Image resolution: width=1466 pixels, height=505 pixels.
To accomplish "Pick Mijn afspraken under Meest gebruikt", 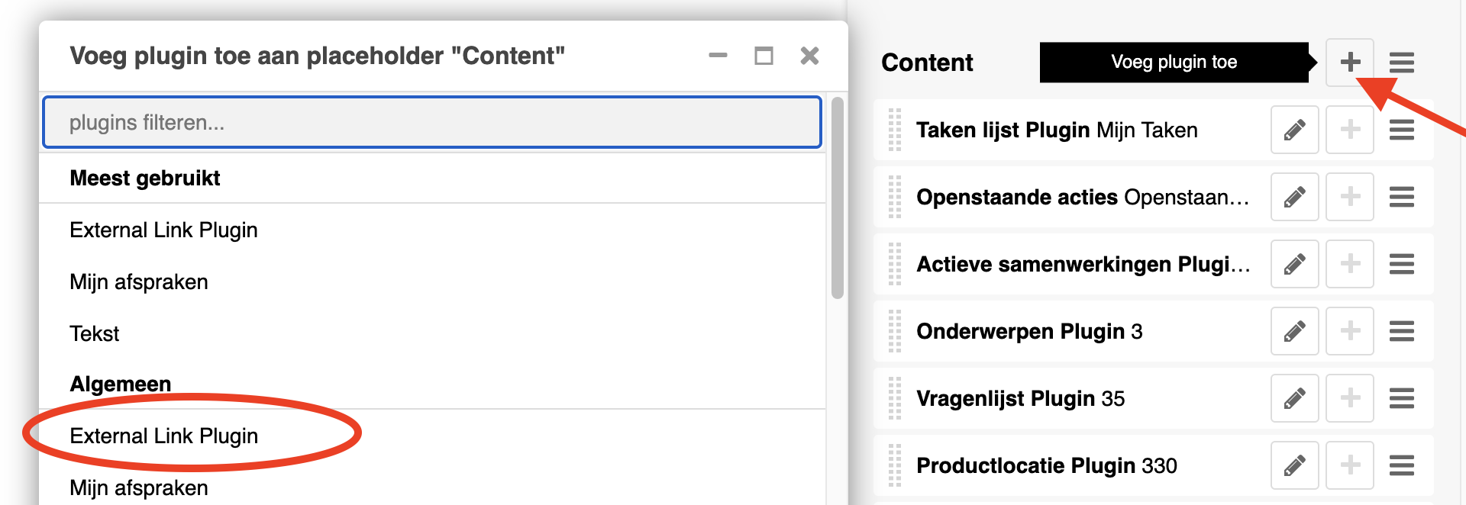I will [139, 282].
